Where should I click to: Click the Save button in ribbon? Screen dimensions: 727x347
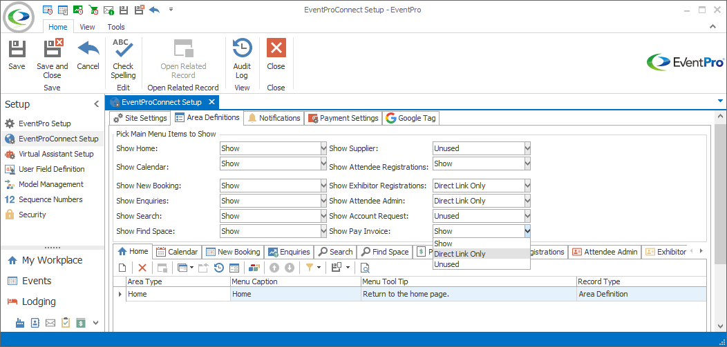pyautogui.click(x=17, y=55)
